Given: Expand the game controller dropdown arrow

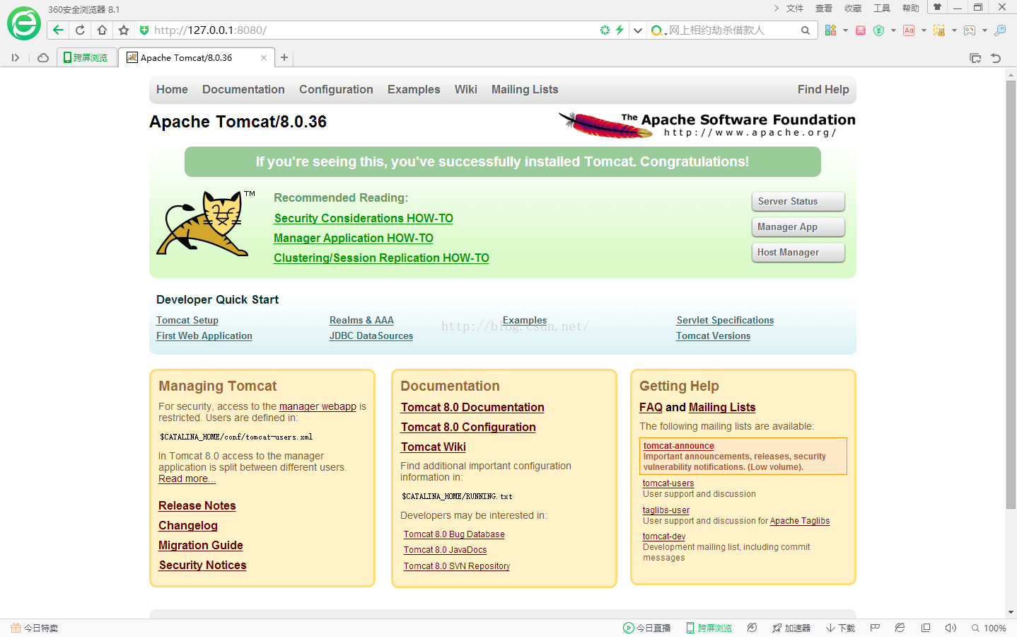Looking at the screenshot, I should pyautogui.click(x=984, y=30).
